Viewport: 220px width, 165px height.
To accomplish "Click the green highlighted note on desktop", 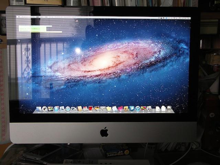I will pyautogui.click(x=32, y=29).
